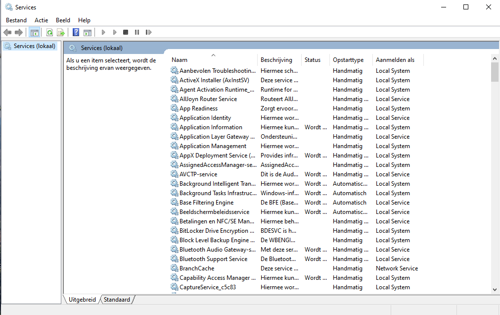Image resolution: width=500 pixels, height=315 pixels.
Task: Toggle the Action pane toolbar icon
Action: 88,32
